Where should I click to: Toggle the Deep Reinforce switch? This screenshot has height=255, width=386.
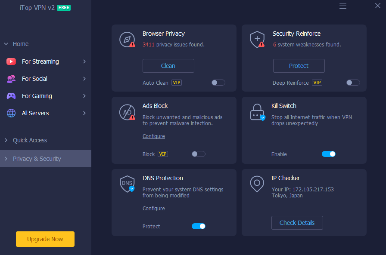click(353, 83)
